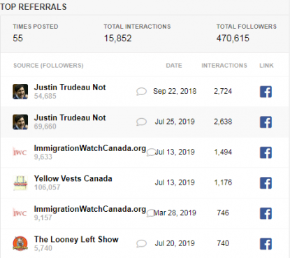Click The Looney Left Show avatar
This screenshot has height=258, width=290.
pyautogui.click(x=20, y=244)
